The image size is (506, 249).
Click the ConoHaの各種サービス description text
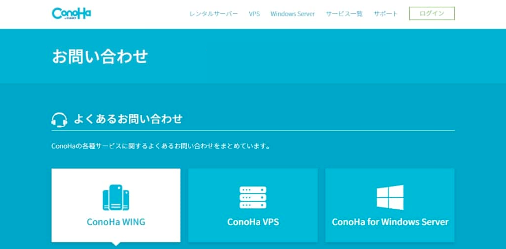tap(161, 146)
